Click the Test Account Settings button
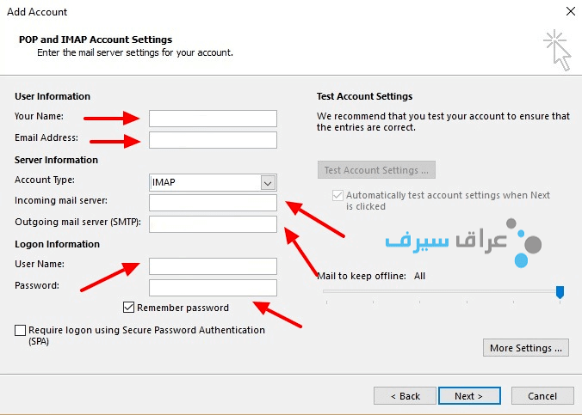This screenshot has width=582, height=415. coord(376,170)
